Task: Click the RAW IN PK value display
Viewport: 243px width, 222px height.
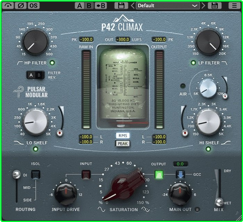Action: tap(86, 40)
